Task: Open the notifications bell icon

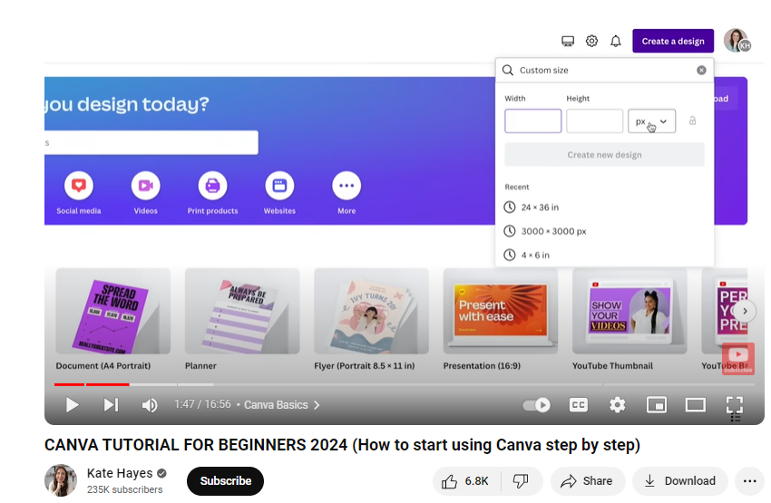Action: click(x=616, y=42)
